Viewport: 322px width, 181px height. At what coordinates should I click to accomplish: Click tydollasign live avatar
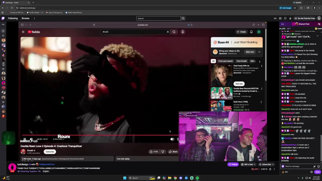pyautogui.click(x=12, y=167)
